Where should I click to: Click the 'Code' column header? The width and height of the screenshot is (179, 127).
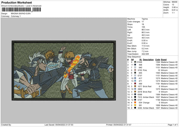click(158, 60)
